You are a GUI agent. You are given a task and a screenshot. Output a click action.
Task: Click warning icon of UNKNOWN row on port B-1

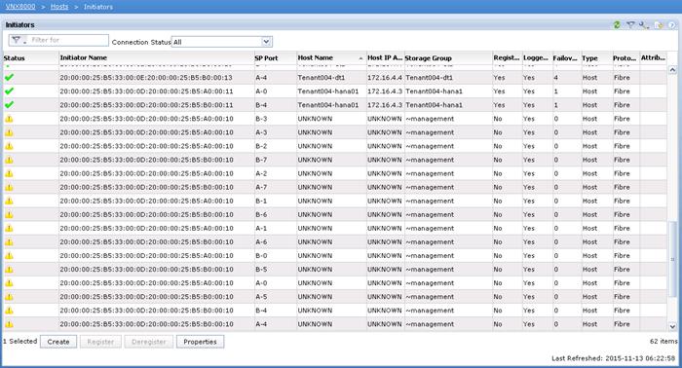point(9,201)
